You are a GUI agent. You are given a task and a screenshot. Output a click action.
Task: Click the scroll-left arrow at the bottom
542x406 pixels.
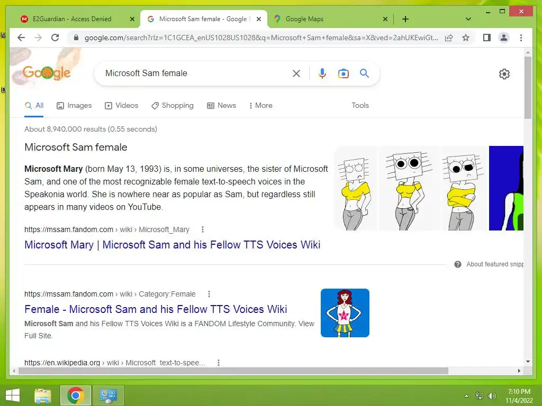14,371
